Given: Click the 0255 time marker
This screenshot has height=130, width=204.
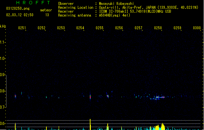Looking at the screenshot, I should 100,28.
